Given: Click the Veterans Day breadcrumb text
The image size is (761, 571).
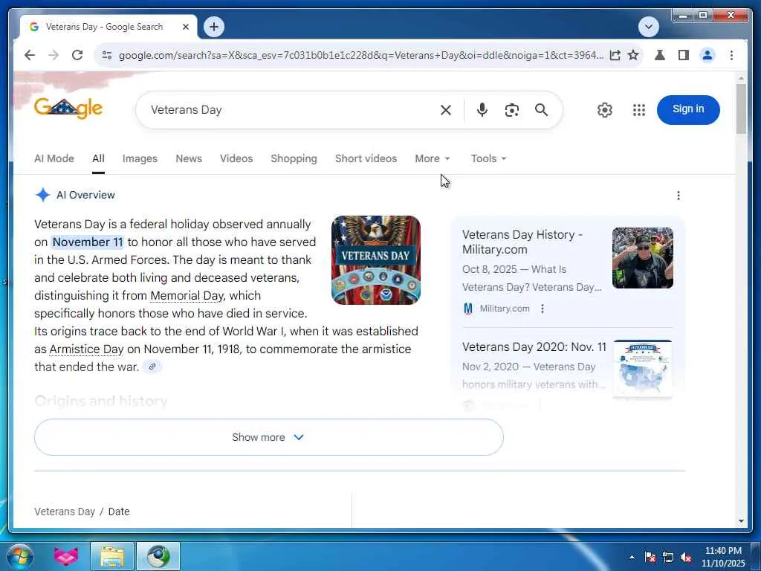Looking at the screenshot, I should coord(65,512).
